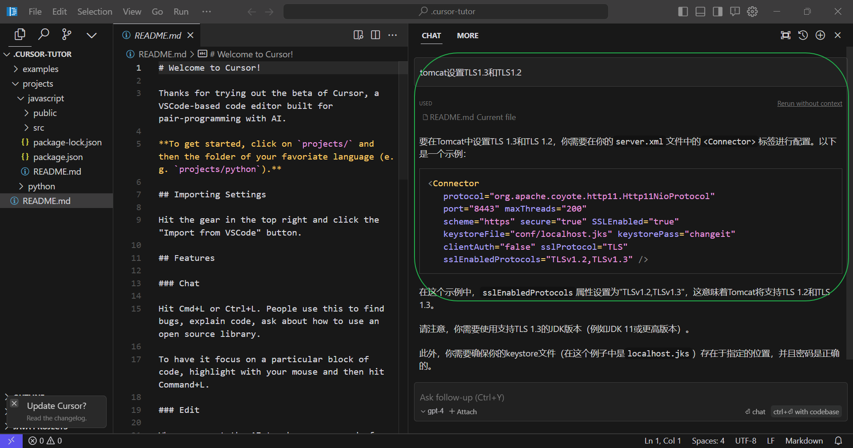Click README.md in the breadcrumb

pyautogui.click(x=162, y=54)
